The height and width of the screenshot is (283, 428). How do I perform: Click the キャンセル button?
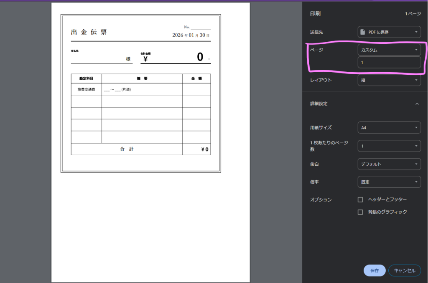pyautogui.click(x=405, y=270)
